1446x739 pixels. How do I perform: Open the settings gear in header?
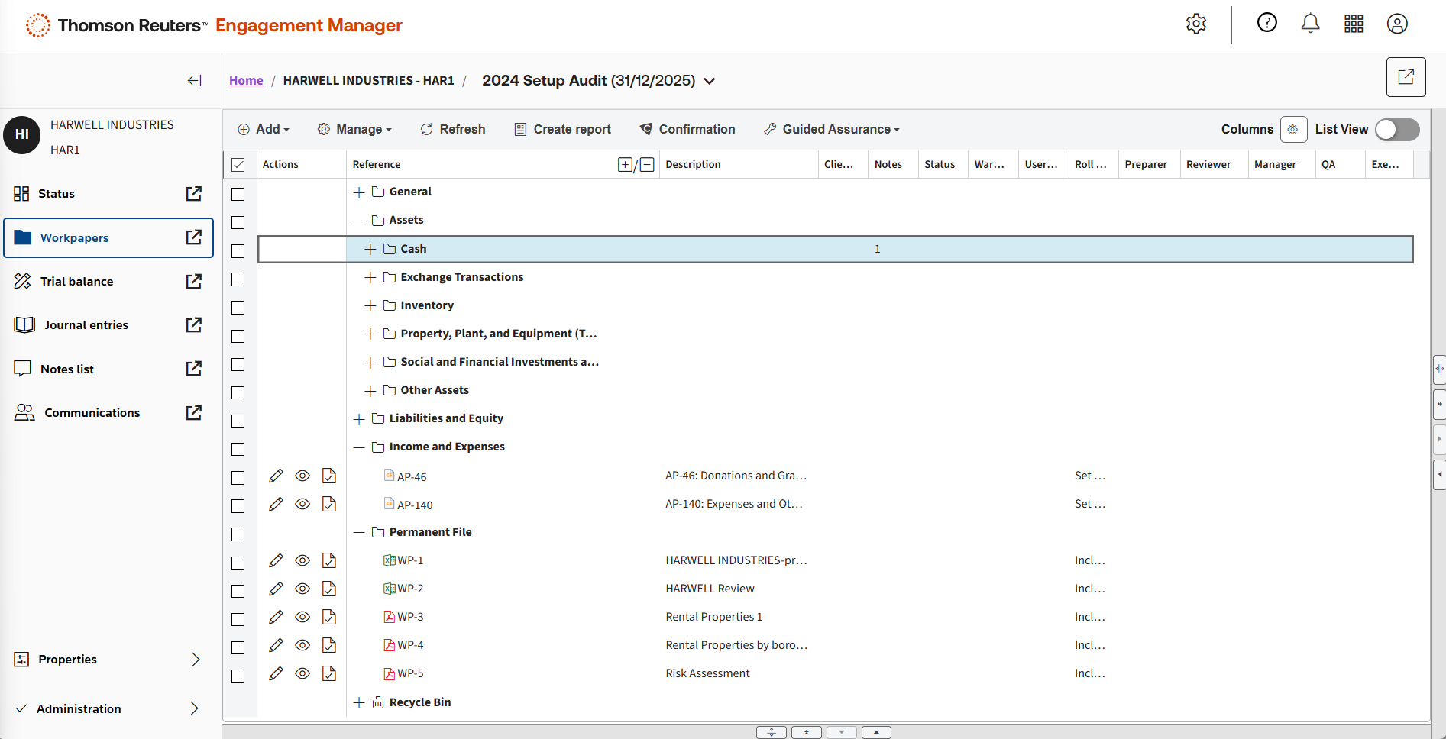pos(1195,24)
